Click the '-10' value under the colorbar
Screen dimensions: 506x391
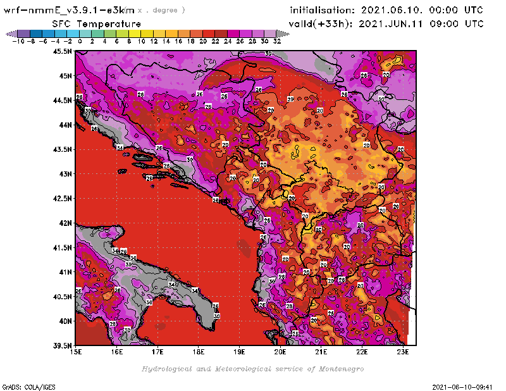point(18,41)
